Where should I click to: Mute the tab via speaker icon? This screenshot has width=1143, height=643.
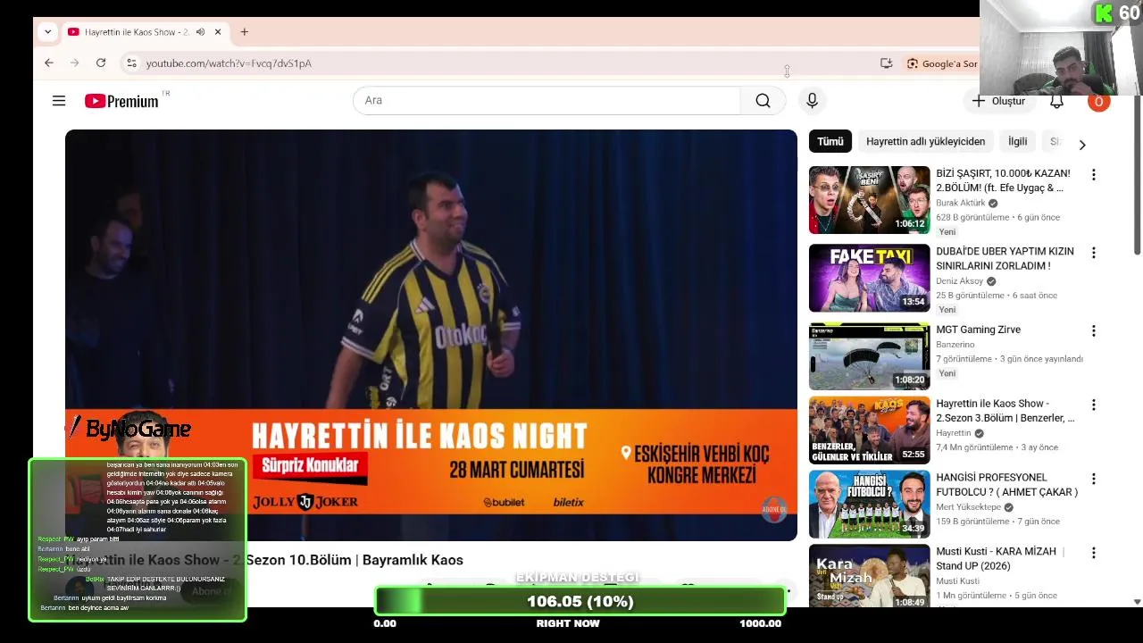[x=200, y=32]
